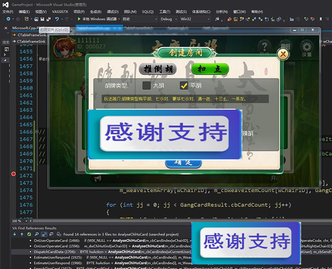332x269 pixels.
Task: Refresh the VA Find References results
Action: tap(29, 234)
